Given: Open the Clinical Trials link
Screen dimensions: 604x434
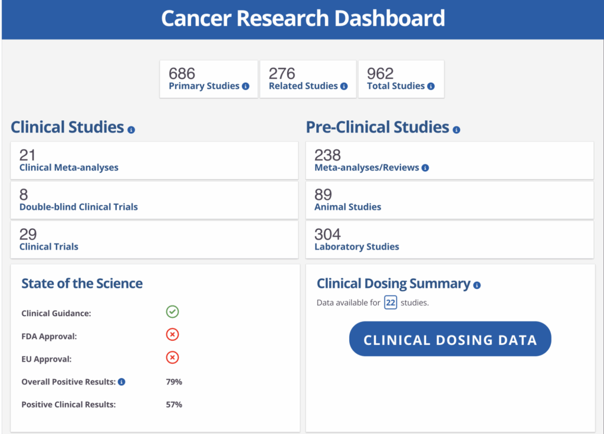Looking at the screenshot, I should pyautogui.click(x=48, y=246).
